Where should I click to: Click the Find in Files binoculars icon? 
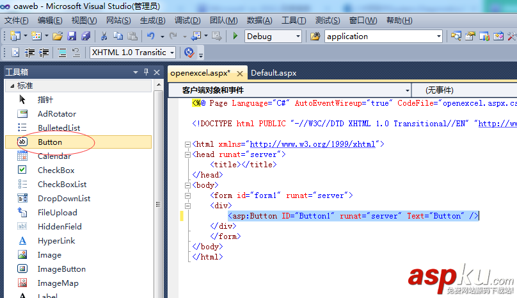pos(315,36)
